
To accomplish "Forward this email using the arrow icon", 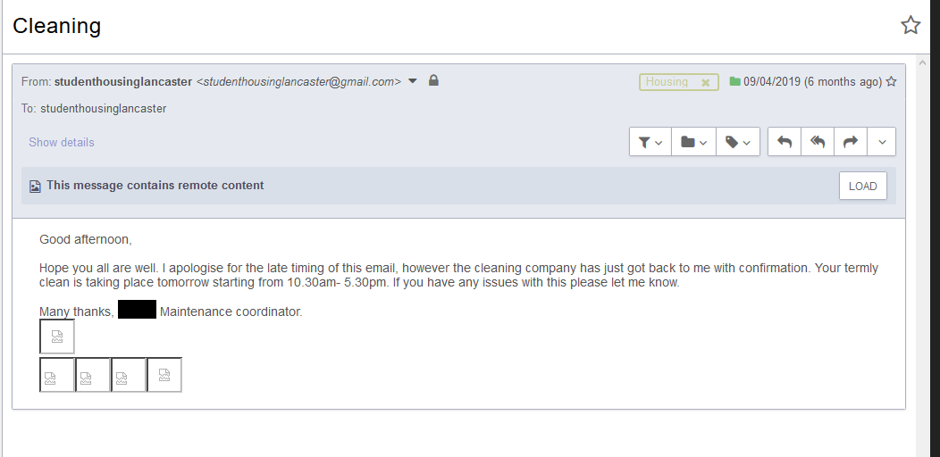I will 851,142.
